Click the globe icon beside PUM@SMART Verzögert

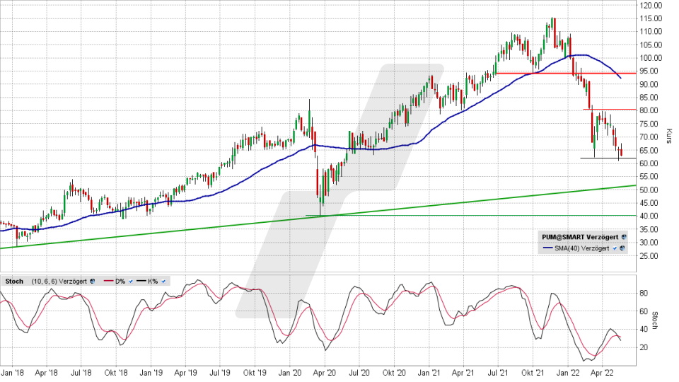pos(623,237)
